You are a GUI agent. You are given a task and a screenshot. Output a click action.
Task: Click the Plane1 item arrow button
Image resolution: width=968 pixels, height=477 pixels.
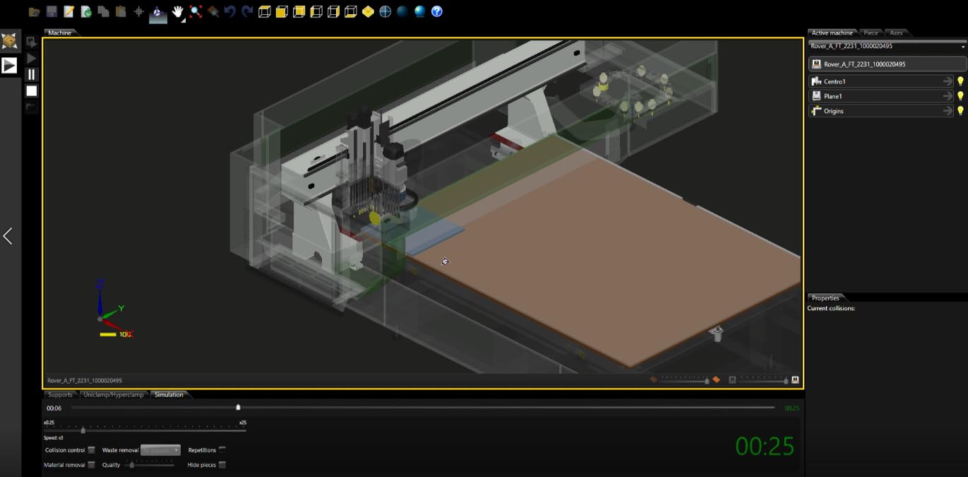(948, 96)
